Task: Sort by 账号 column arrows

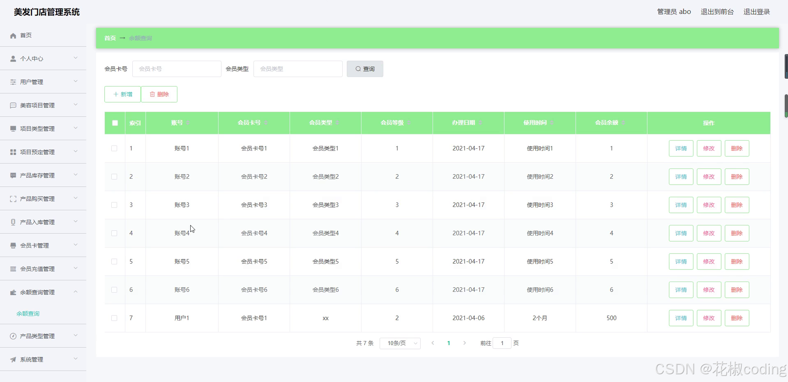Action: pos(188,123)
